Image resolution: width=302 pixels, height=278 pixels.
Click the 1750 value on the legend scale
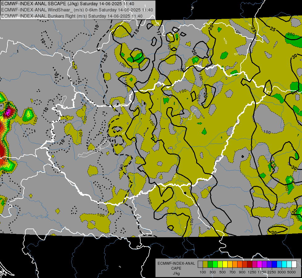[x=262, y=272]
